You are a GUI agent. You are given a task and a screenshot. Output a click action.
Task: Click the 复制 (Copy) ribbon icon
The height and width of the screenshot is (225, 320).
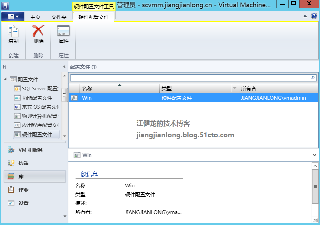tap(13, 31)
